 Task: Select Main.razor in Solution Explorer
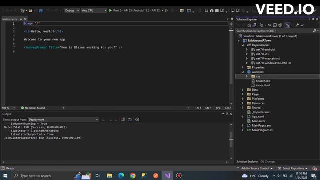(258, 121)
